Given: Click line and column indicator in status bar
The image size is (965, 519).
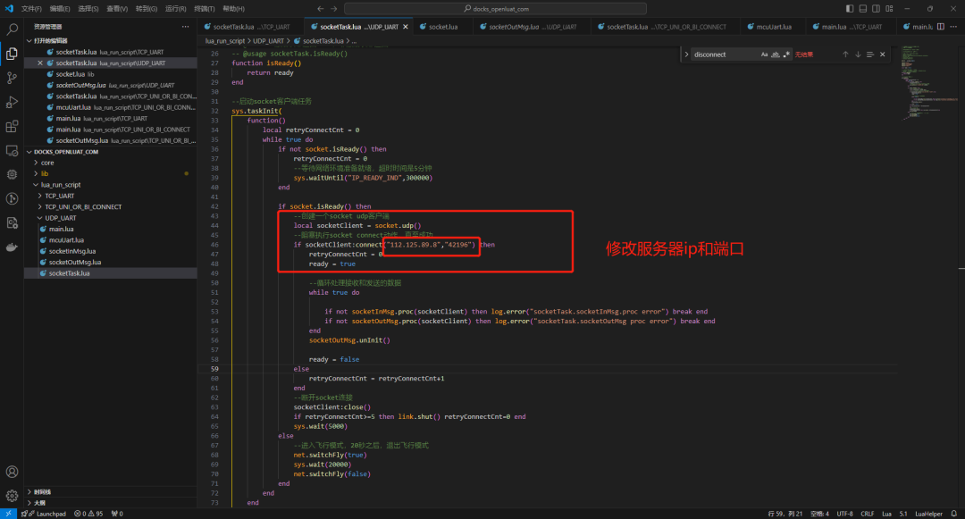Looking at the screenshot, I should pyautogui.click(x=785, y=514).
